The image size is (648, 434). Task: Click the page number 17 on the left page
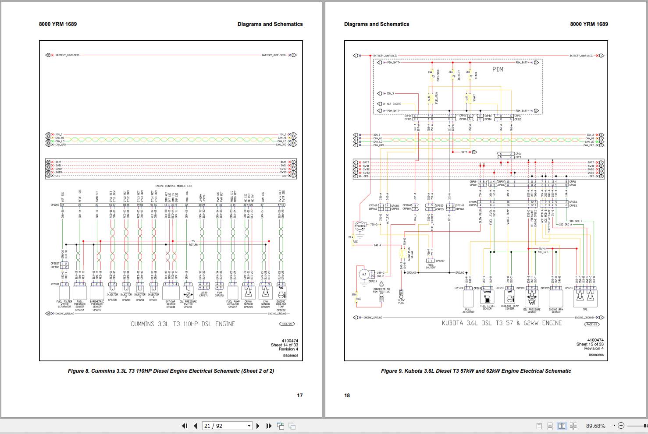tap(300, 395)
